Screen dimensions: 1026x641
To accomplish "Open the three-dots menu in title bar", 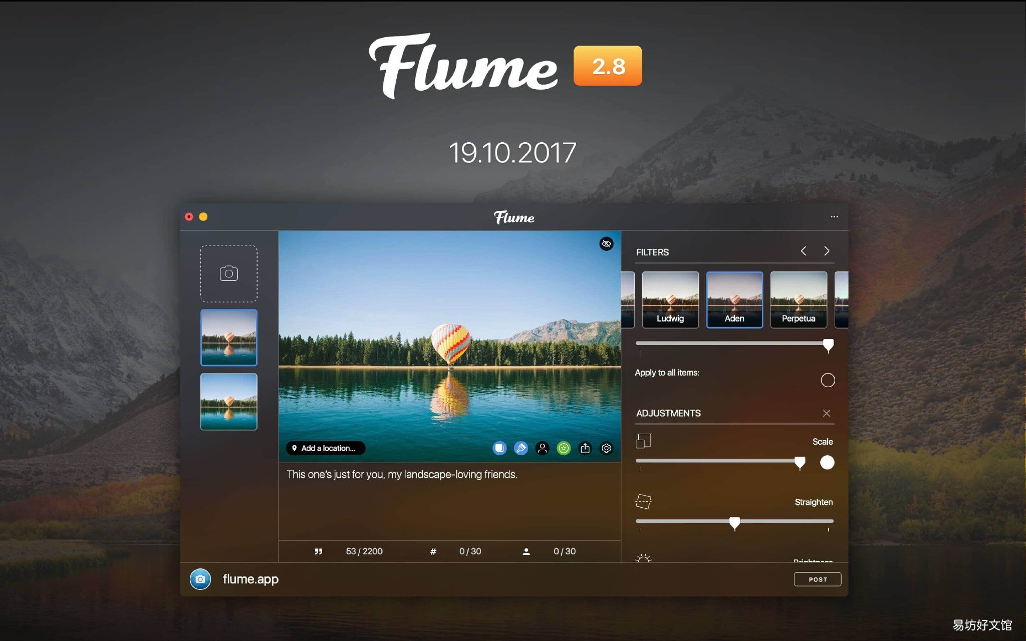I will [x=834, y=217].
